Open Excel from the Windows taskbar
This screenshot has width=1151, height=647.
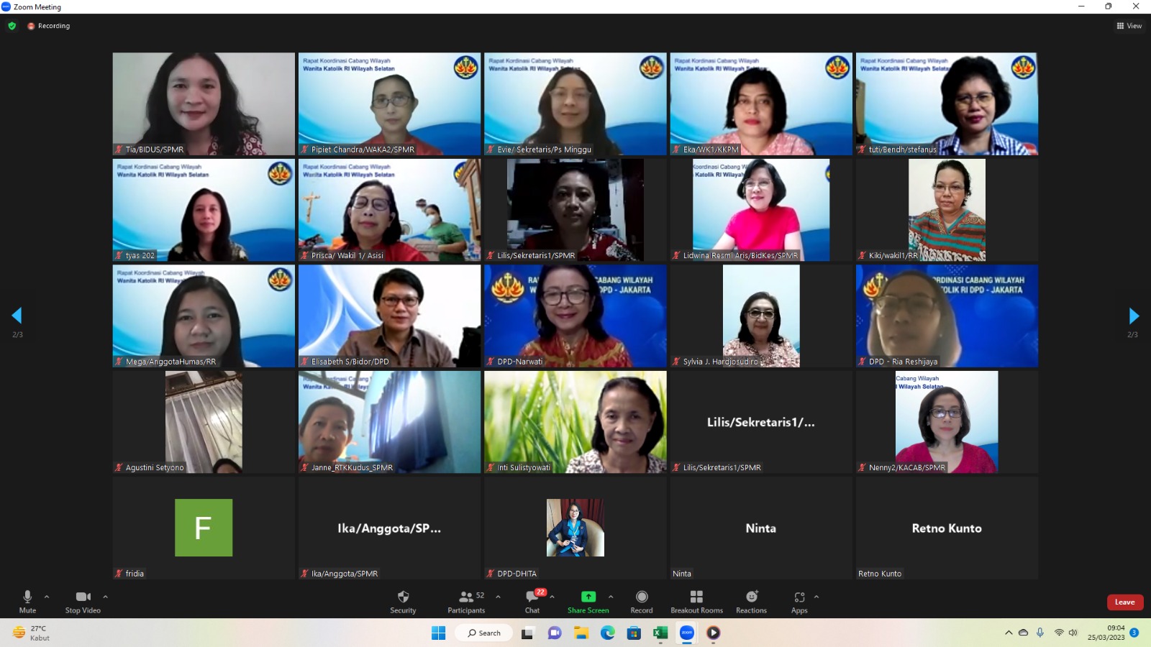[x=660, y=633]
